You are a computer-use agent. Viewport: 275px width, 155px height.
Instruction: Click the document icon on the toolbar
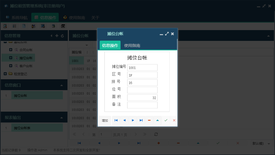tap(24, 26)
